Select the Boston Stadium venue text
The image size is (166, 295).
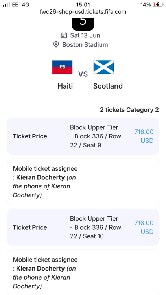click(x=85, y=45)
